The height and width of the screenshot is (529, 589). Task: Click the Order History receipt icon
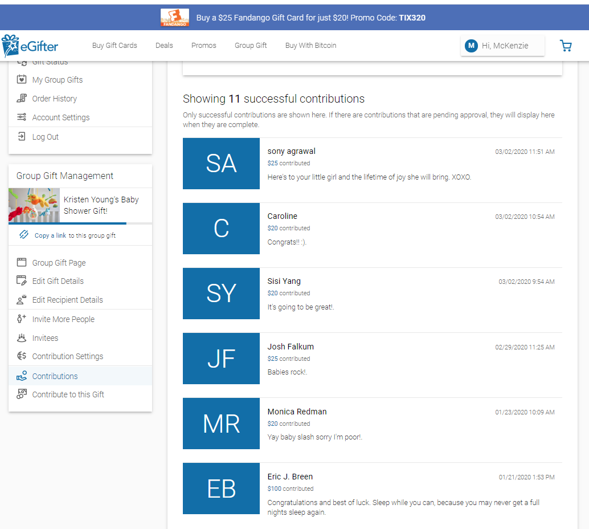(22, 98)
